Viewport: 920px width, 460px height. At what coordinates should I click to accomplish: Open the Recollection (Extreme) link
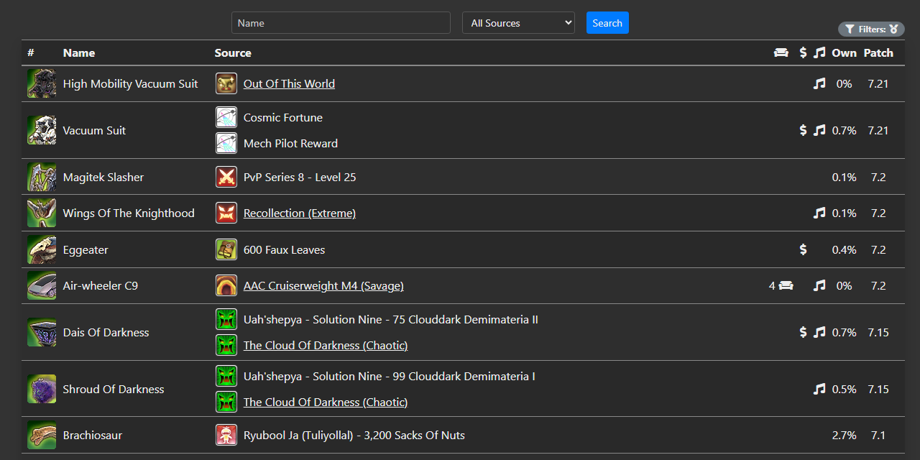300,213
